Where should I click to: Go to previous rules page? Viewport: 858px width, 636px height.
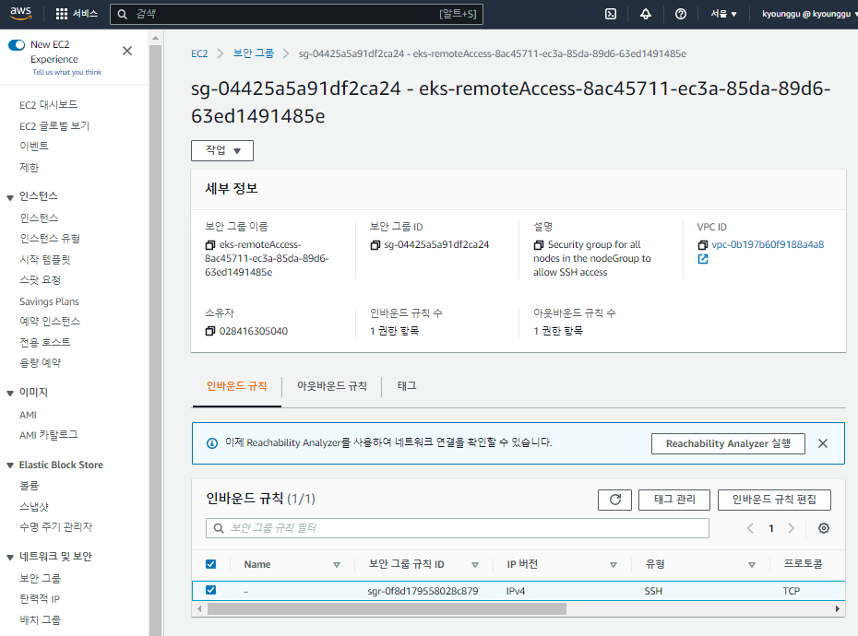750,528
